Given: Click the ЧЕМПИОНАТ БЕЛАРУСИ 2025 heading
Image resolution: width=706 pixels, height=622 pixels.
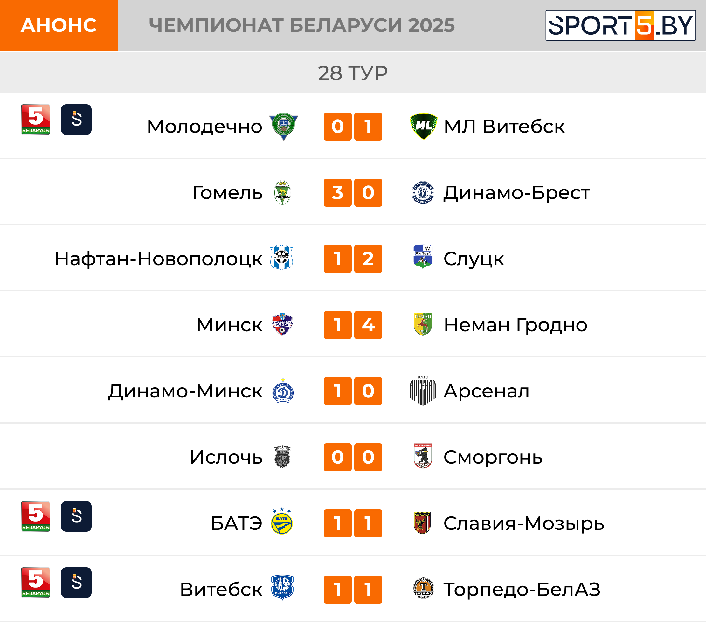Looking at the screenshot, I should click(301, 25).
